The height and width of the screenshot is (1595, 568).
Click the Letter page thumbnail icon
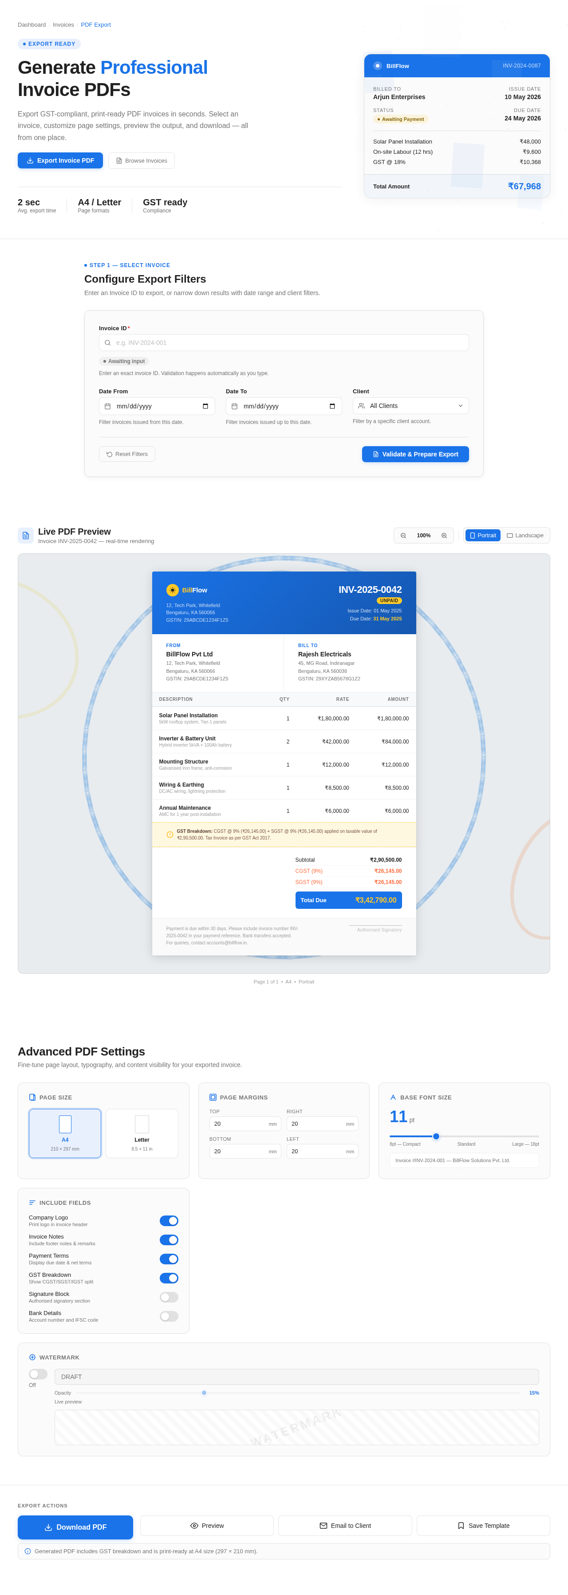point(142,1124)
